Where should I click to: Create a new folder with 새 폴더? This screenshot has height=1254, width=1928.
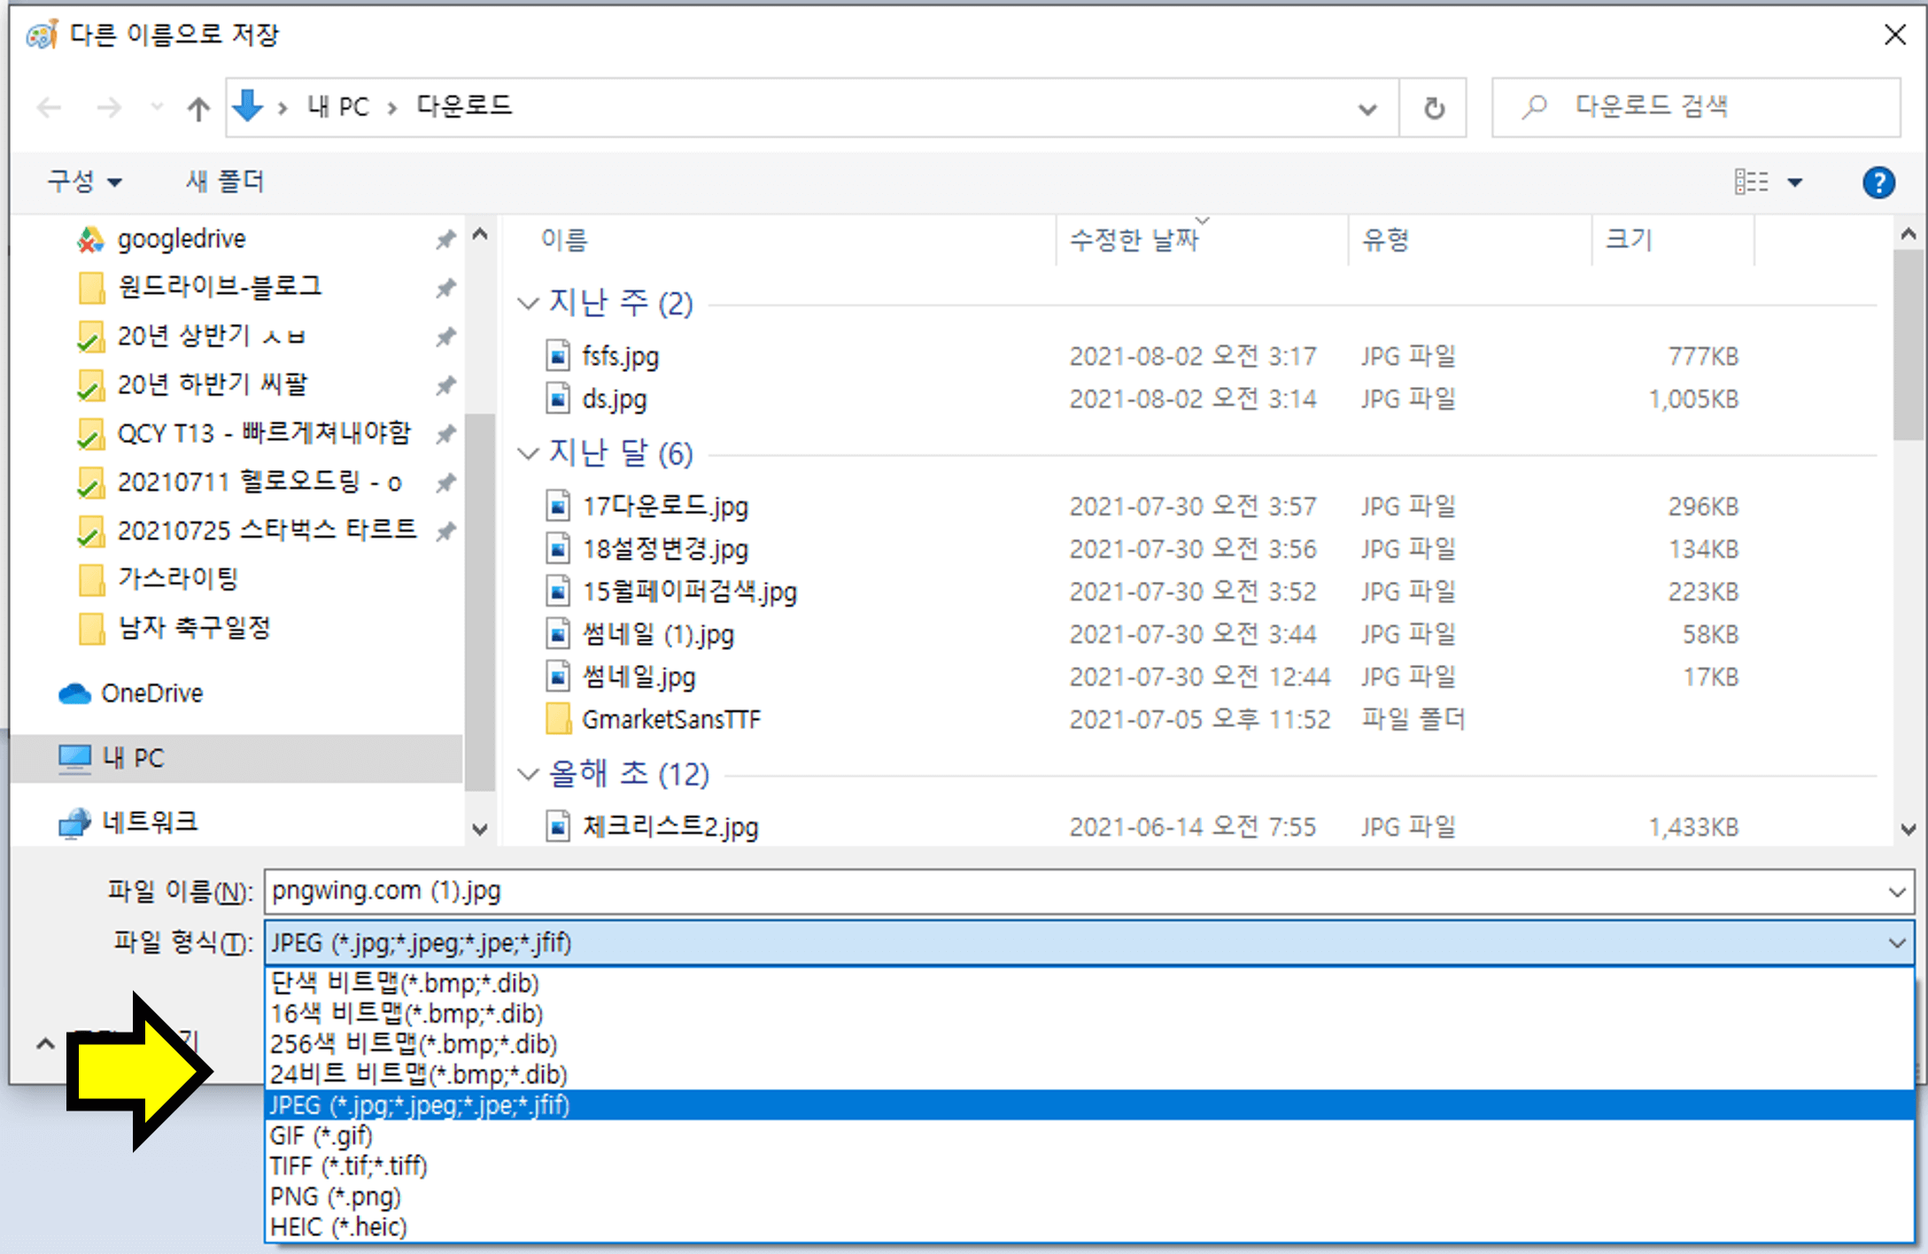223,181
